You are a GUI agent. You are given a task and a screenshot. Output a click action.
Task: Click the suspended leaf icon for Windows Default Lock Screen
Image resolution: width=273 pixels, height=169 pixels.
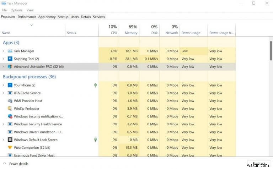click(x=95, y=140)
